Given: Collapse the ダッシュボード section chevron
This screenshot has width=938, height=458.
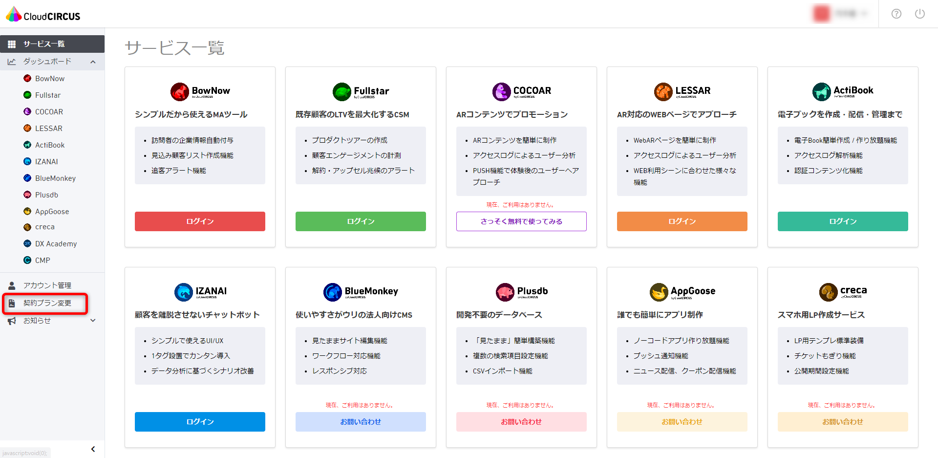Looking at the screenshot, I should [x=93, y=62].
